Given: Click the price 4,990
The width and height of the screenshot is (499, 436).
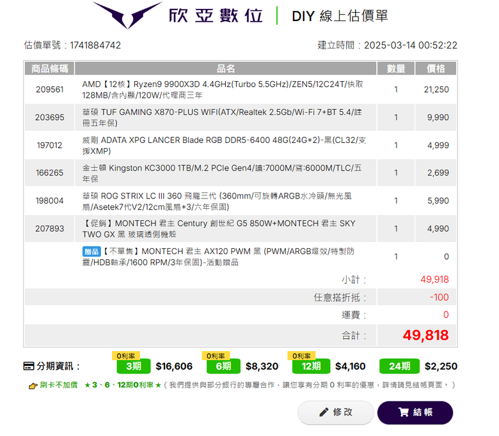Looking at the screenshot, I should point(438,229).
